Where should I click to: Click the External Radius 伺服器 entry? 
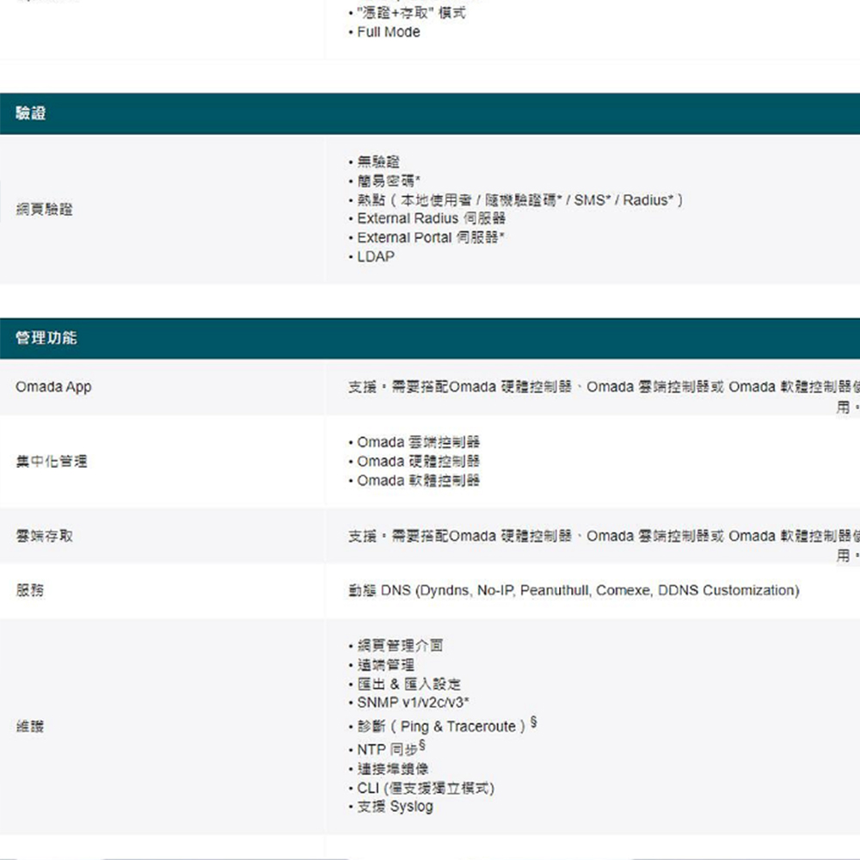[x=431, y=218]
